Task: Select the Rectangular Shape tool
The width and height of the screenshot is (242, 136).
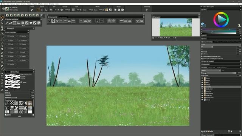Action: (x=2, y=56)
